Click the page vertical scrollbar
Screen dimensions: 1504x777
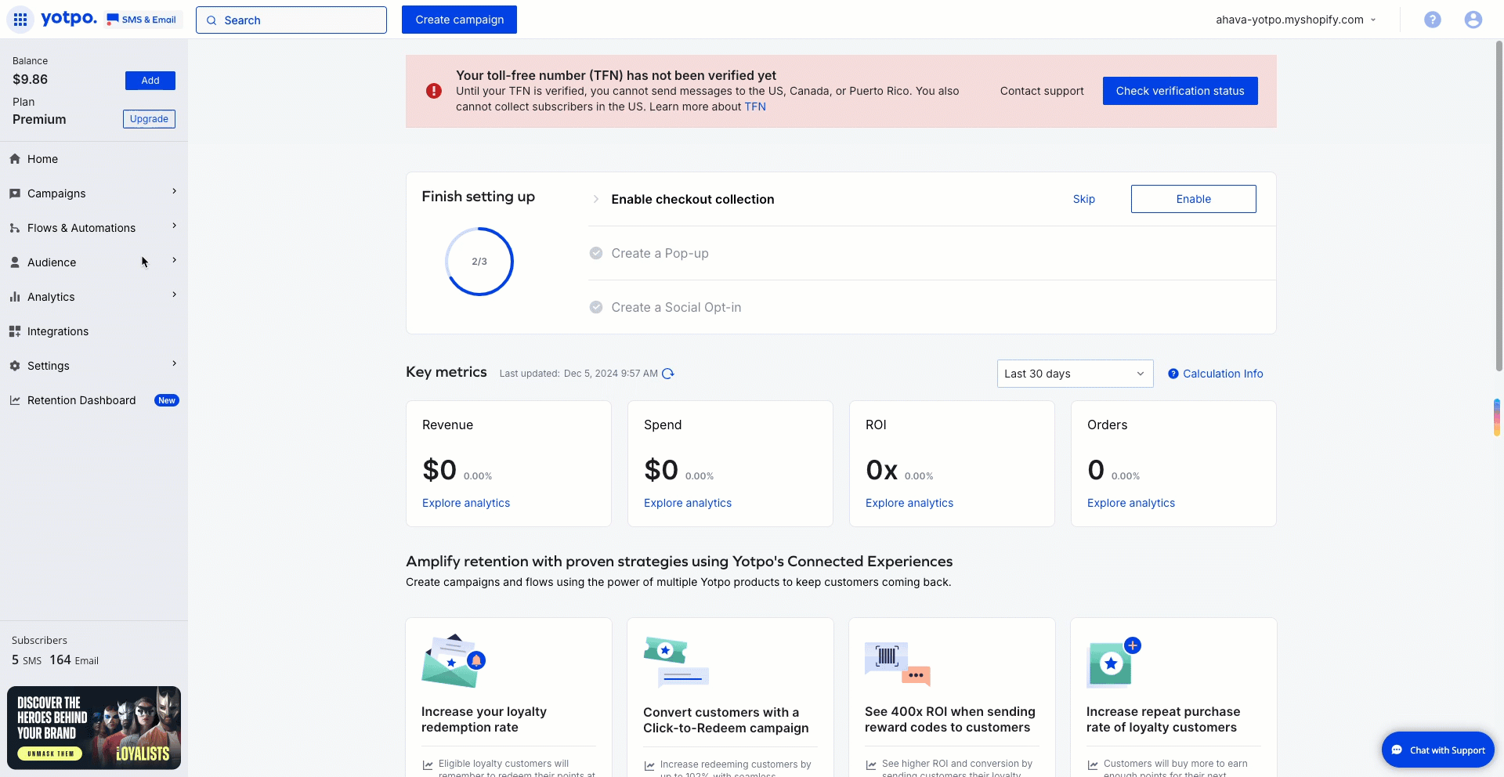coord(1499,205)
